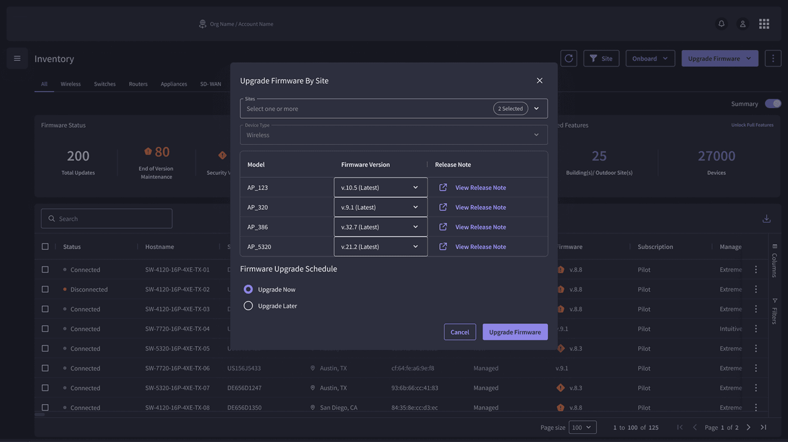Viewport: 788px width, 442px height.
Task: Click the horizontal table scrollbar
Action: (40, 414)
